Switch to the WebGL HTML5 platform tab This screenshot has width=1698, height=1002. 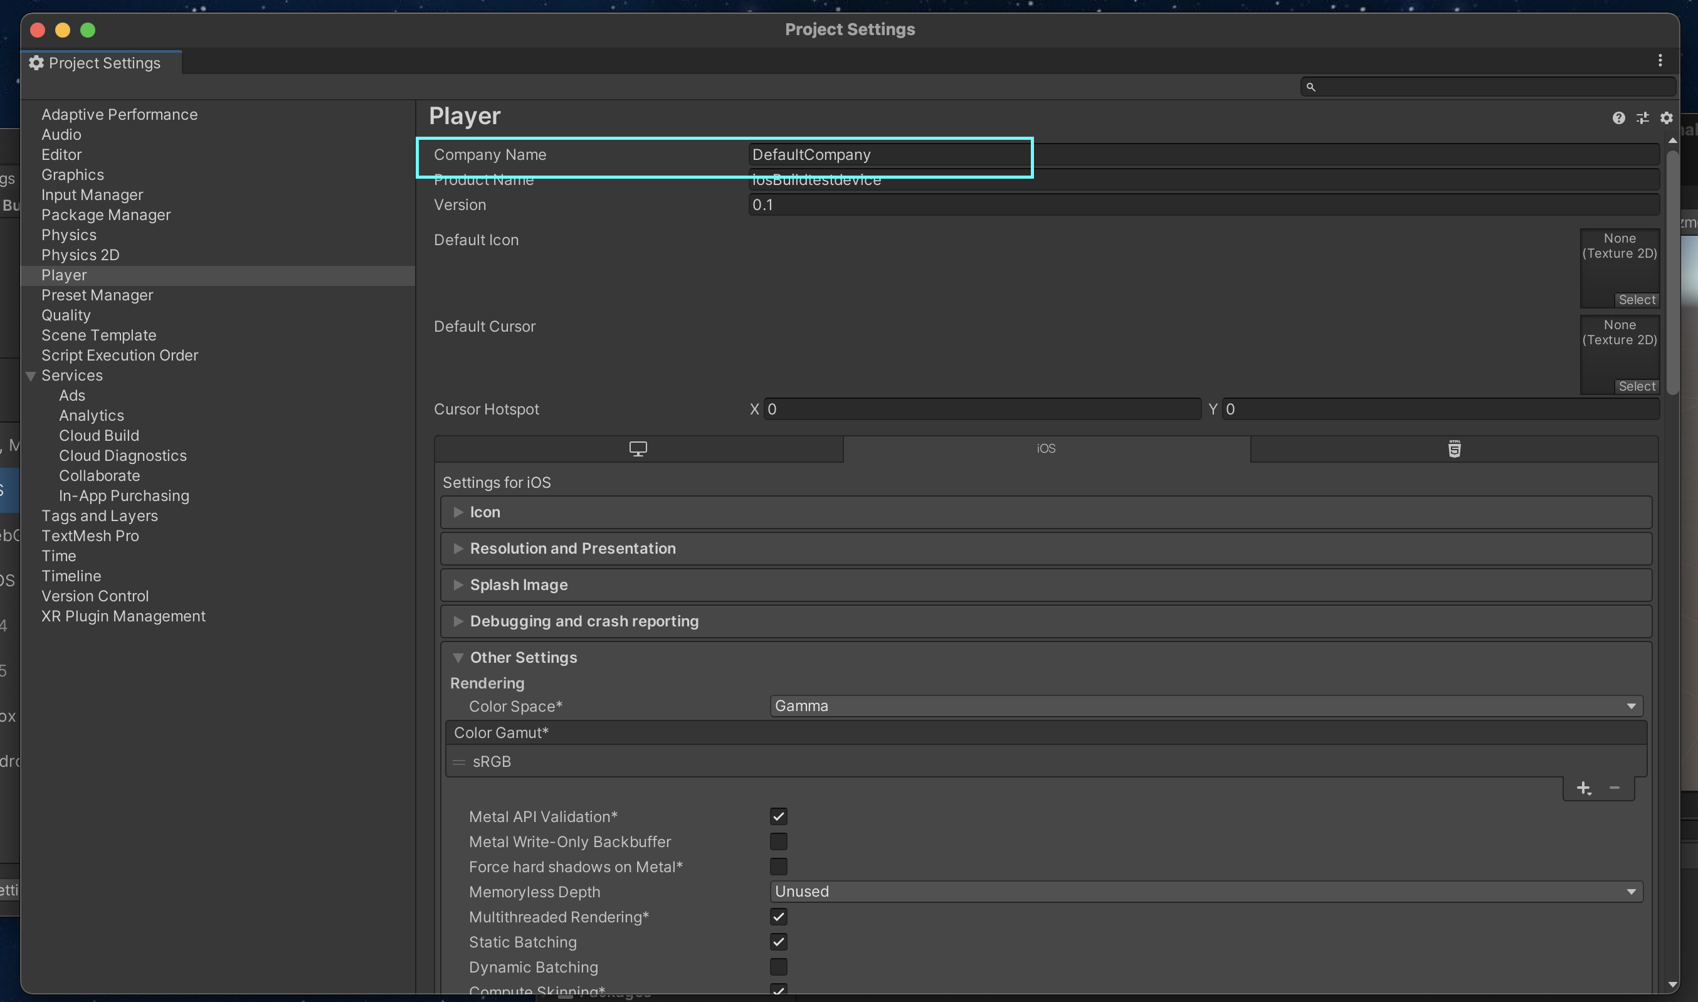point(1454,449)
